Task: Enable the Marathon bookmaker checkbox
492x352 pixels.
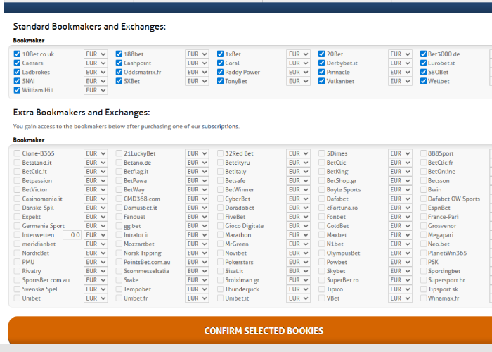Action: (220, 234)
